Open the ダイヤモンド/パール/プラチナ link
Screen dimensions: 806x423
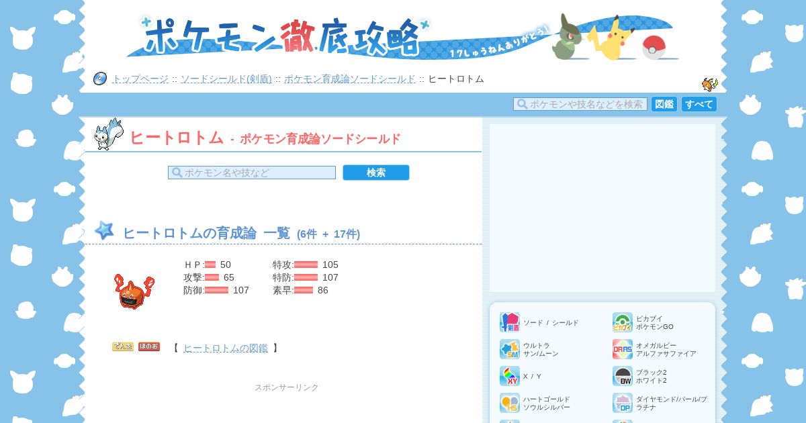coord(672,404)
